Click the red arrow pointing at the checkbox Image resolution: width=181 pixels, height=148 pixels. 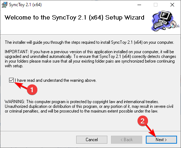point(21,85)
